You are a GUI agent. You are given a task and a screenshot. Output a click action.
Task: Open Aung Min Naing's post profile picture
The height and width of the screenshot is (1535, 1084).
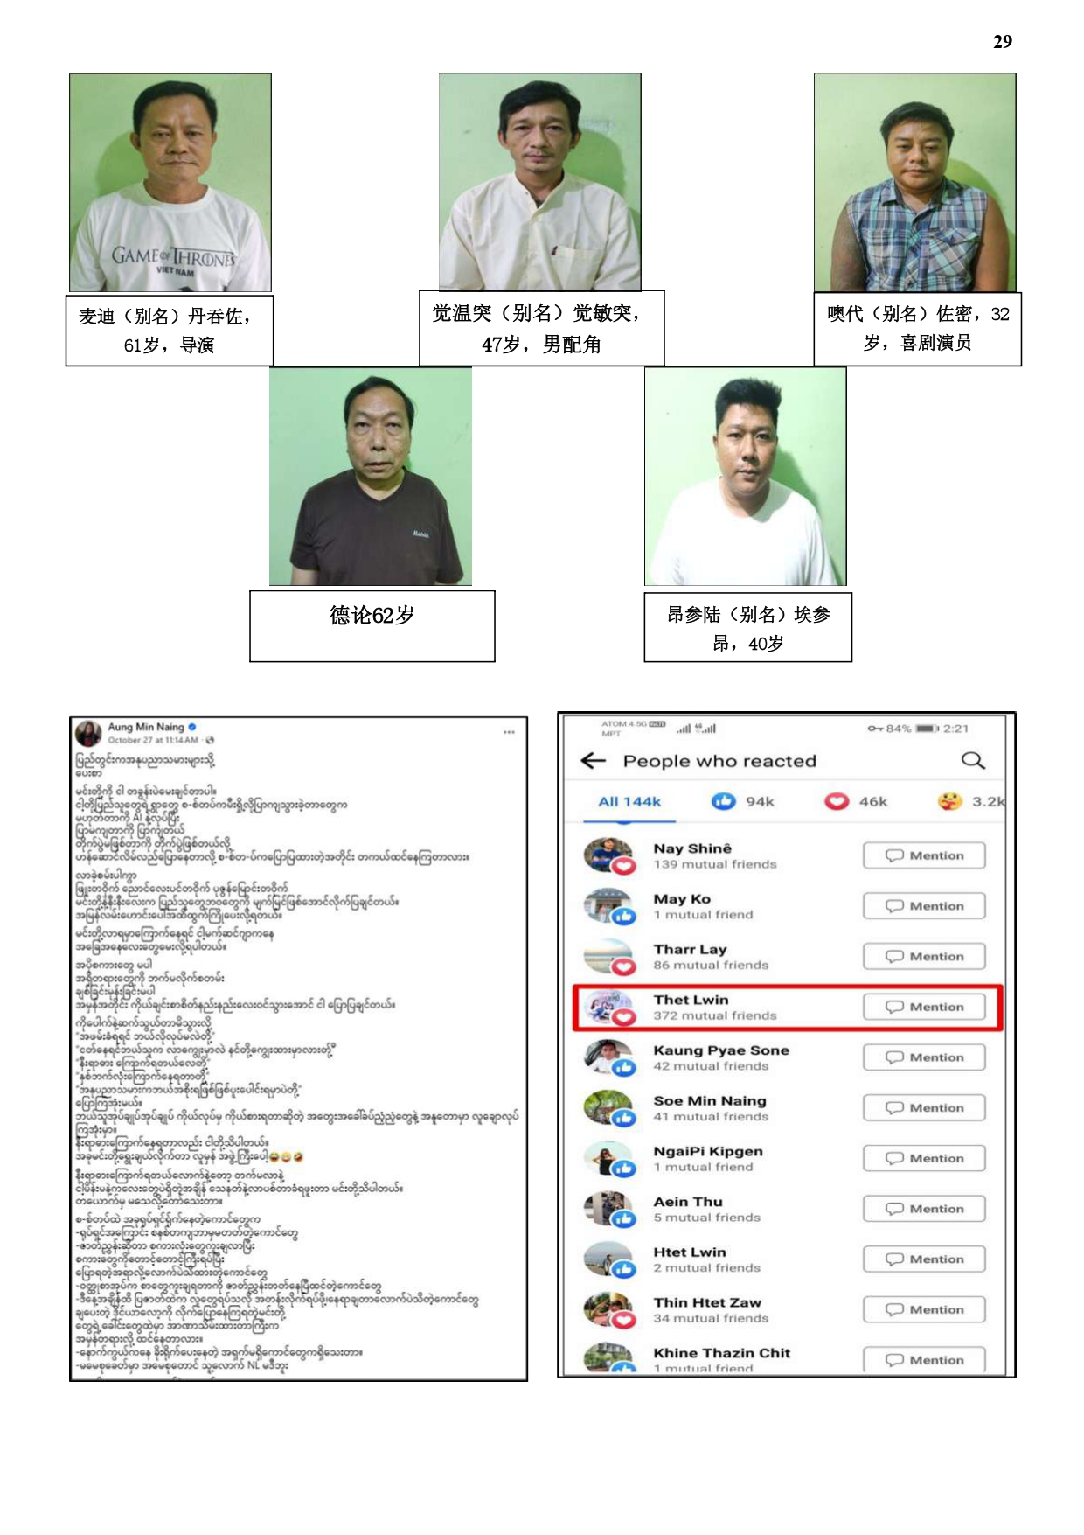tap(88, 733)
